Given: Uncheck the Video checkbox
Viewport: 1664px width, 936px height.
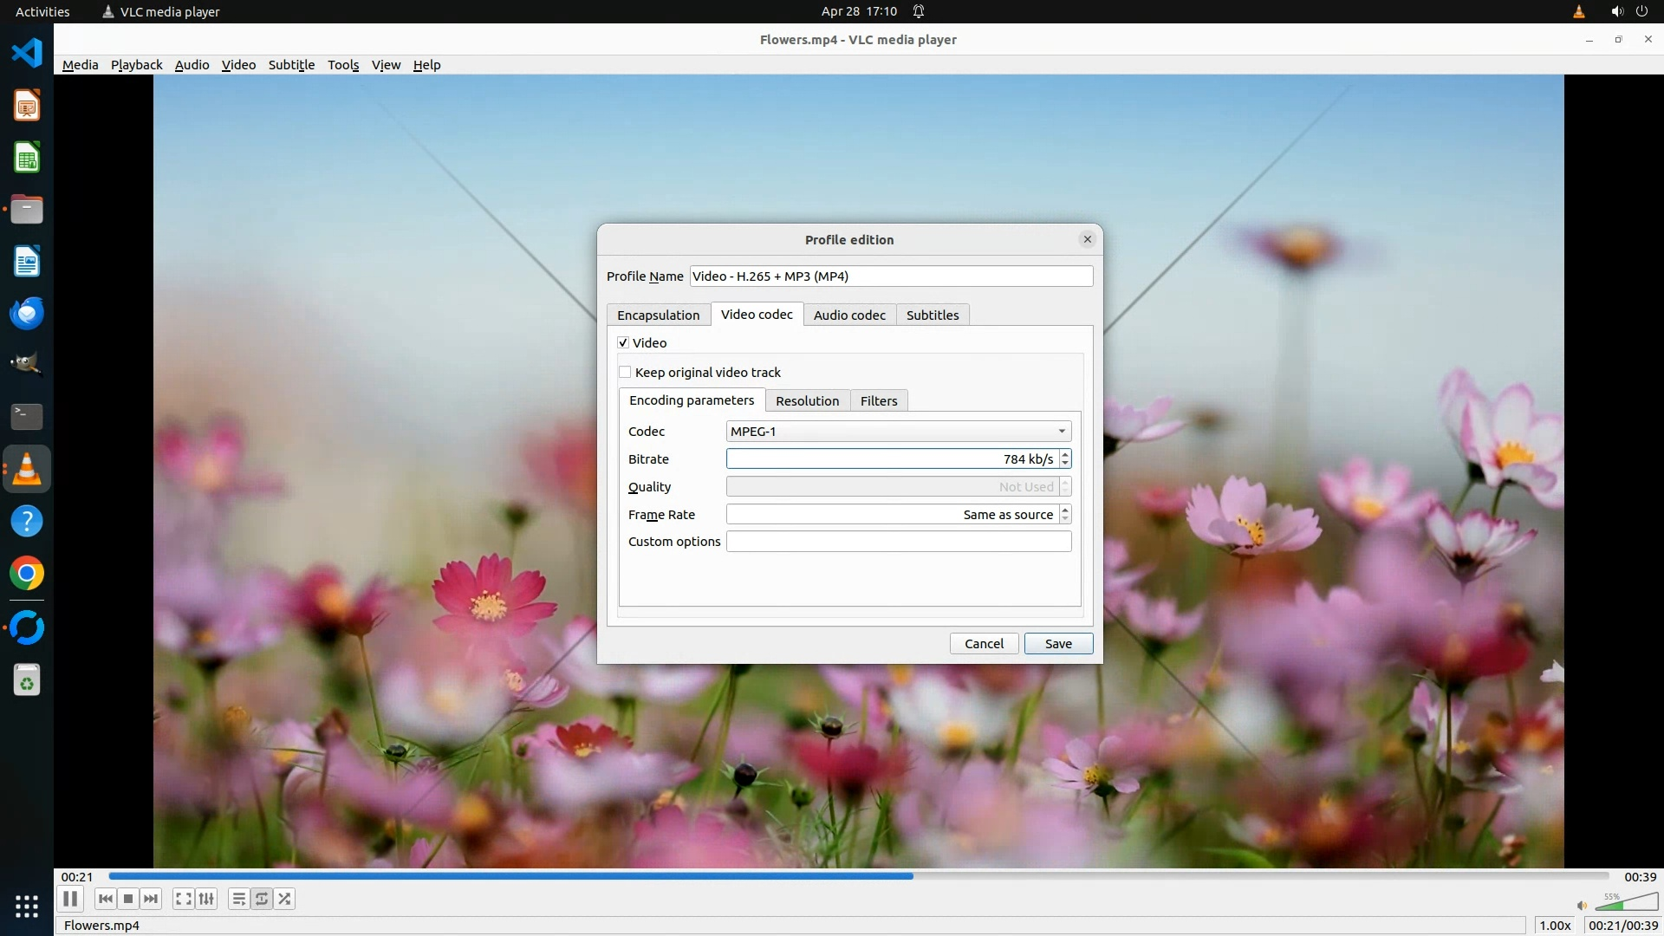Looking at the screenshot, I should (x=623, y=342).
